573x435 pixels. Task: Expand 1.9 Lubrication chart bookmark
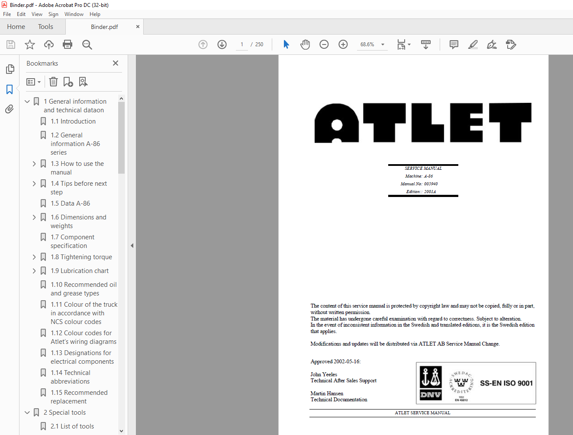(34, 271)
